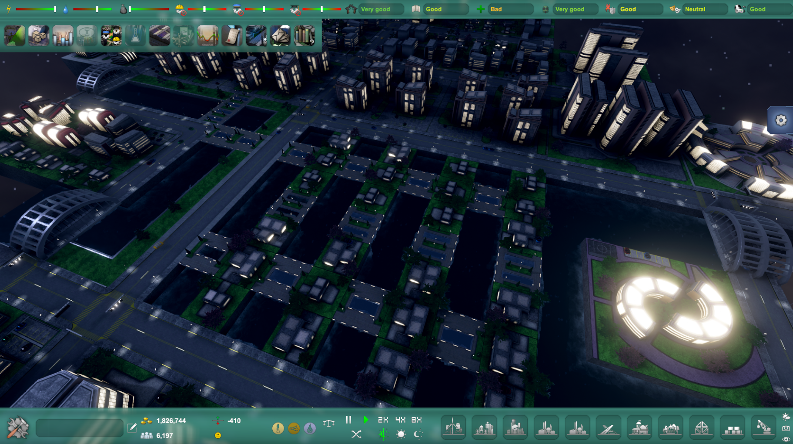
Task: Open the city buildings overview with person icon
Action: [256, 36]
